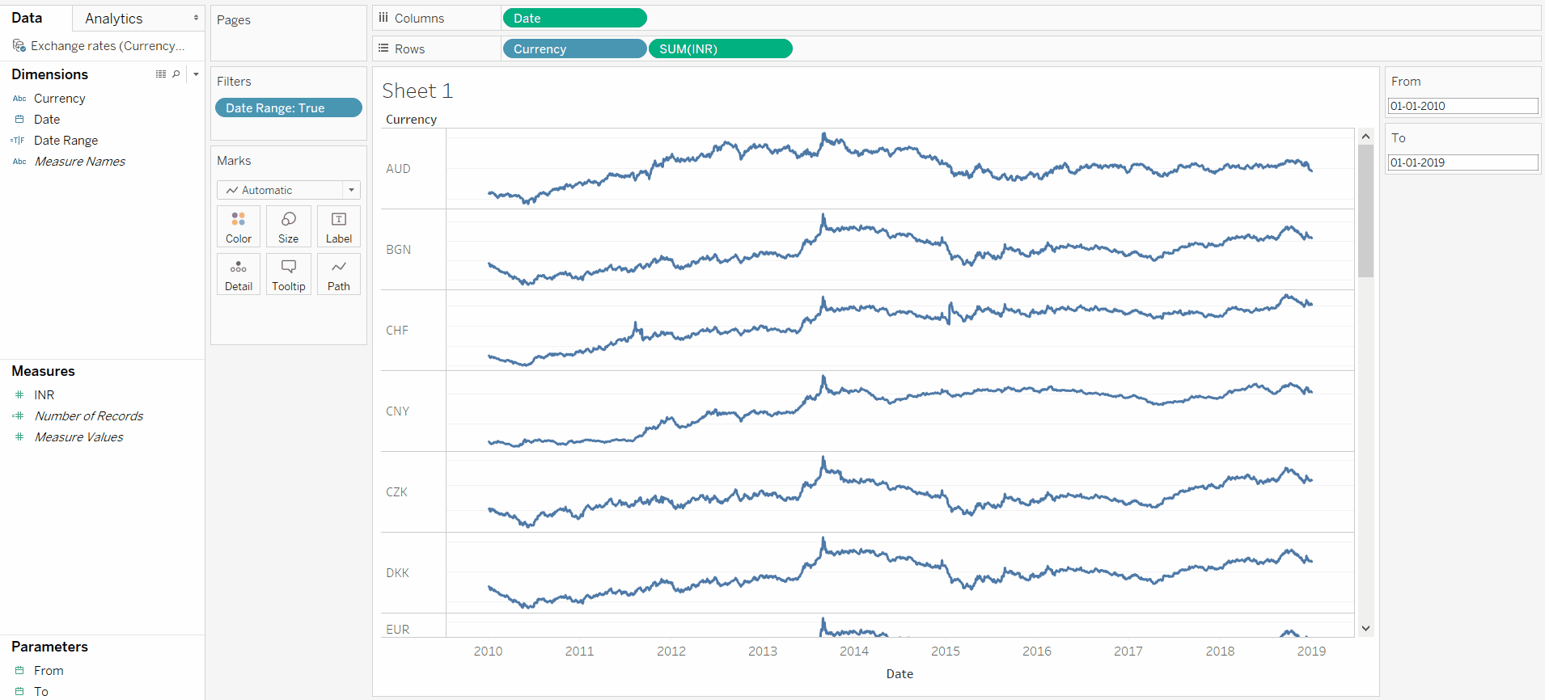The height and width of the screenshot is (700, 1545).
Task: Select the INR measure
Action: point(44,395)
